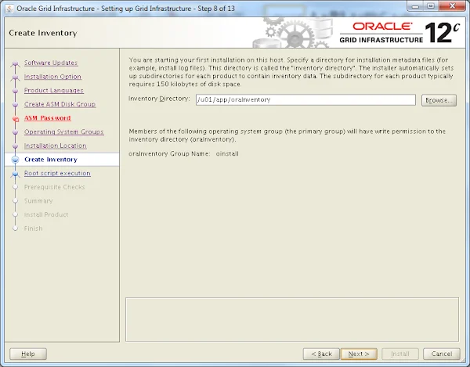Click the oinstall group name text
This screenshot has height=367, width=470.
(x=227, y=153)
